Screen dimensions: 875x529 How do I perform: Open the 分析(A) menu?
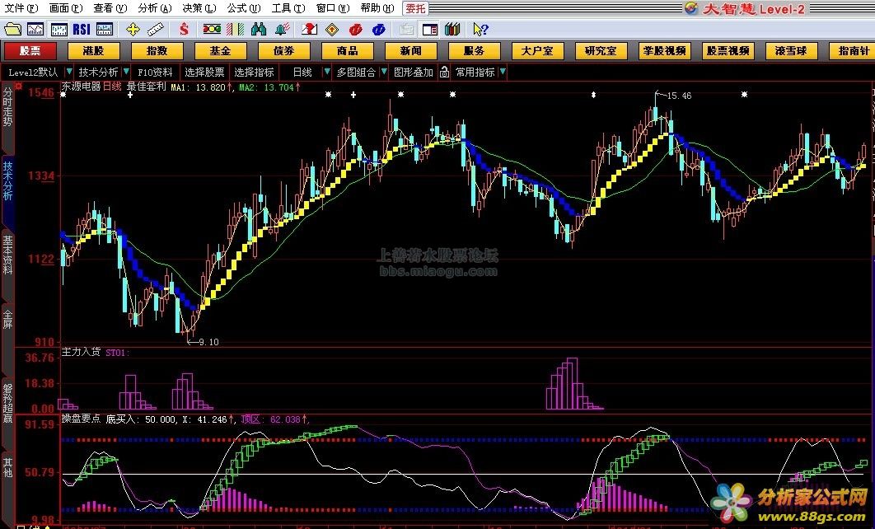tap(154, 8)
